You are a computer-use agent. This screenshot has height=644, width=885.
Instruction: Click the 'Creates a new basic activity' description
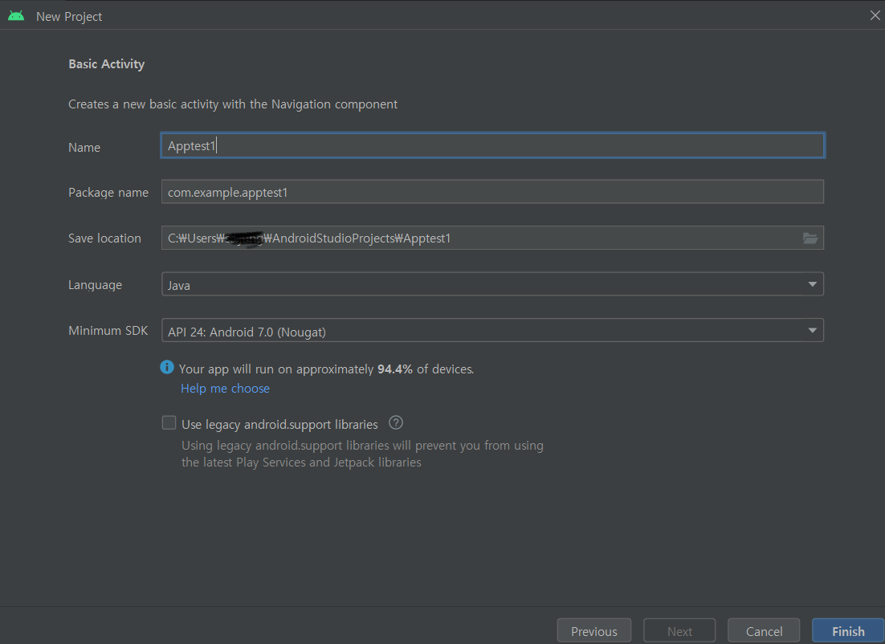point(233,104)
